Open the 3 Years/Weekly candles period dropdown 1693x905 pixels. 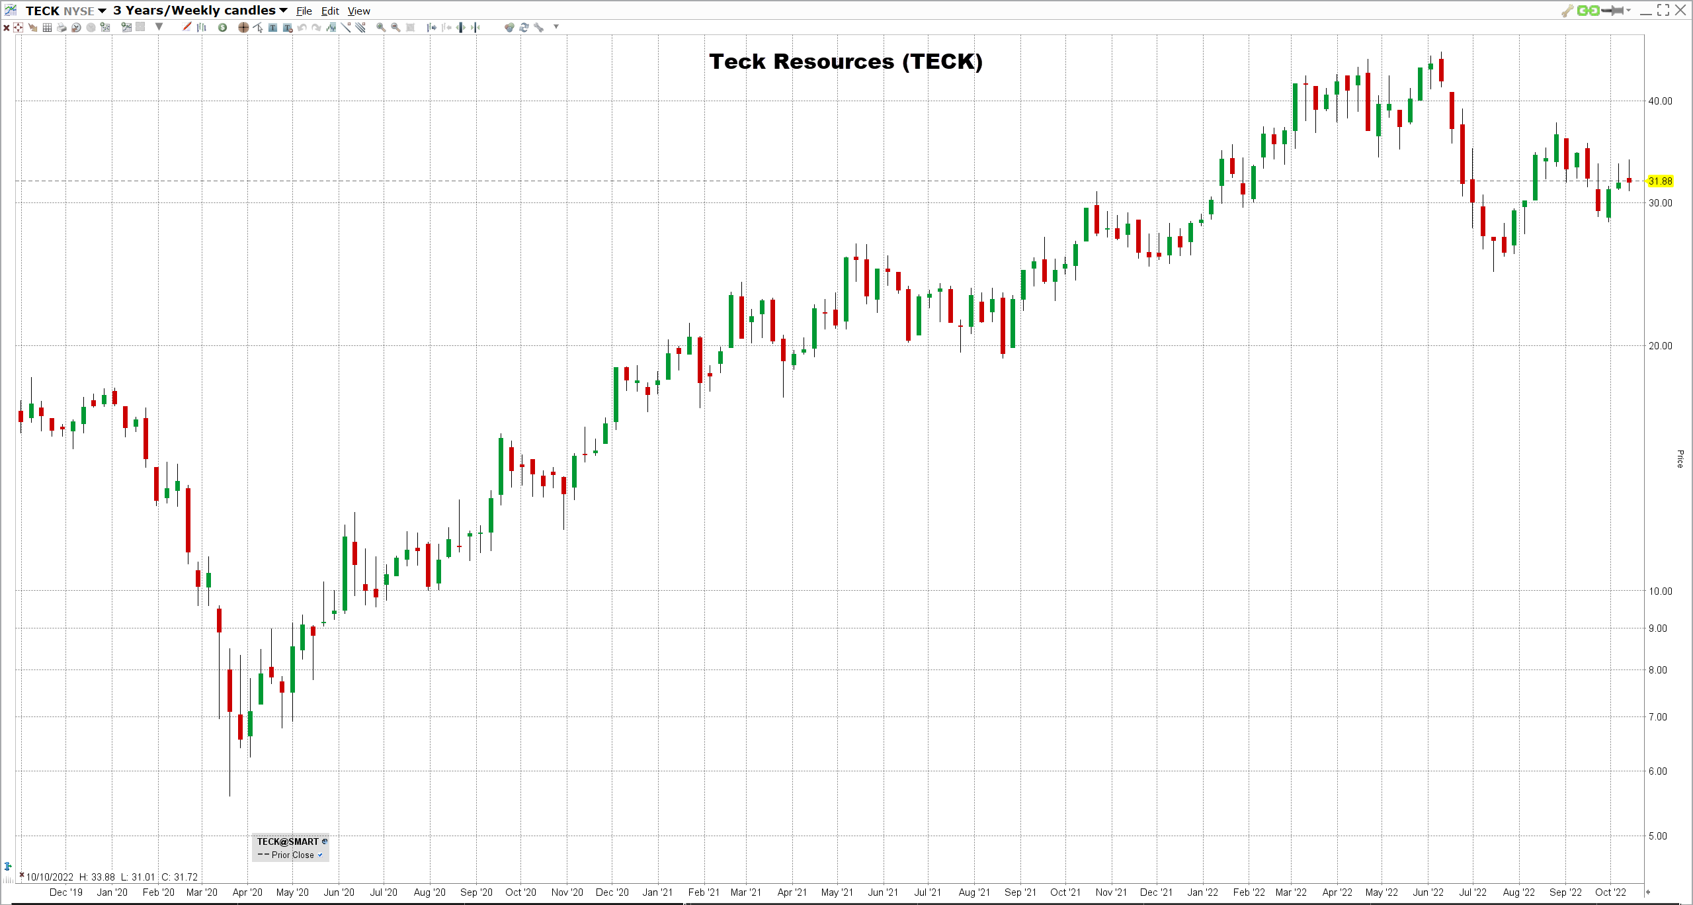pyautogui.click(x=283, y=11)
